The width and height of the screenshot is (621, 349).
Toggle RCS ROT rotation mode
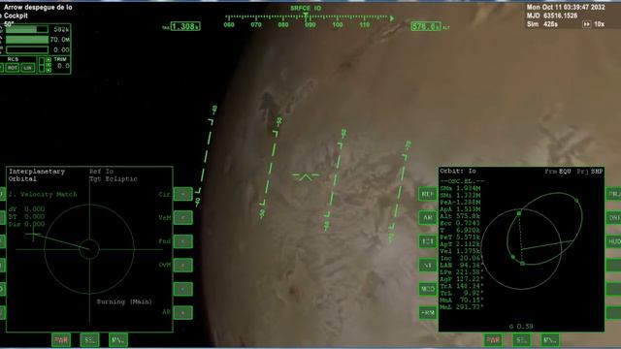pos(13,68)
